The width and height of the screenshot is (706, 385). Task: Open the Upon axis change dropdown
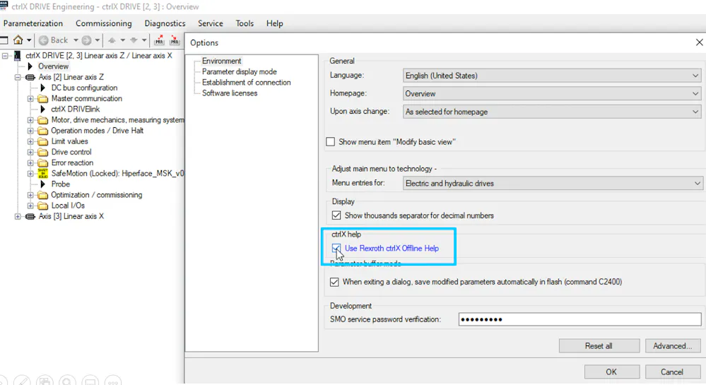point(552,112)
